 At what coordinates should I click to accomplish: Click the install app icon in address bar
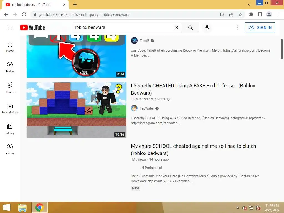coord(222,14)
